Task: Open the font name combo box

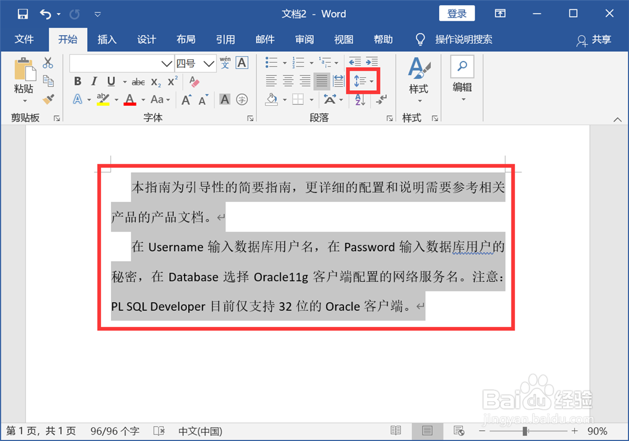Action: [x=122, y=64]
